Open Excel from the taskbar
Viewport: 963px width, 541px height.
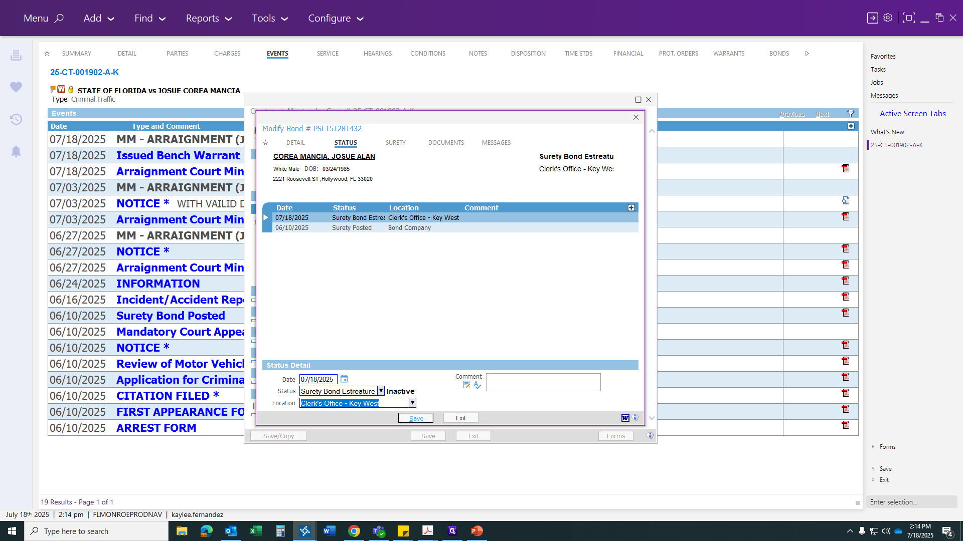point(256,531)
